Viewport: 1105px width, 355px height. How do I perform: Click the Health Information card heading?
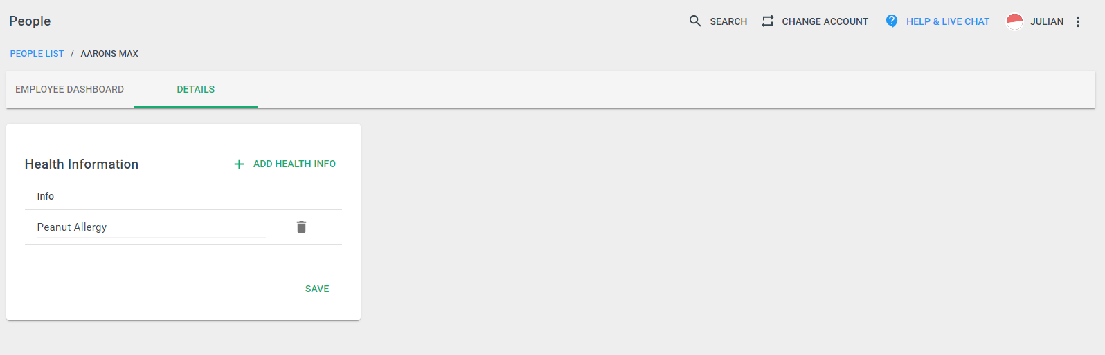pos(82,164)
